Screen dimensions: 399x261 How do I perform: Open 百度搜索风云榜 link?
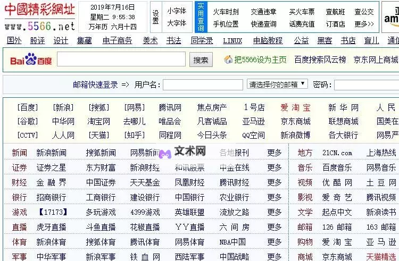click(320, 60)
